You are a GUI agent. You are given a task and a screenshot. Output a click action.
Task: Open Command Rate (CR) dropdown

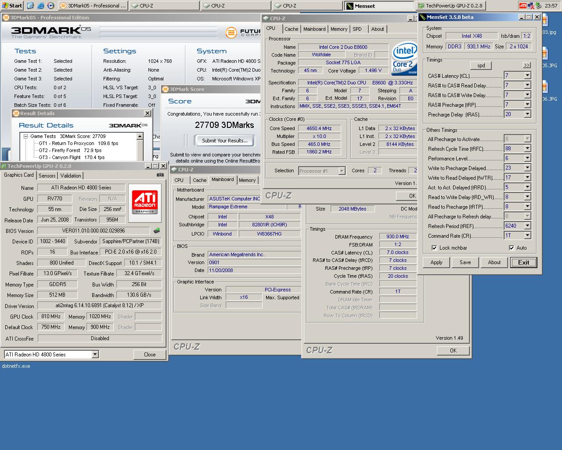(527, 236)
